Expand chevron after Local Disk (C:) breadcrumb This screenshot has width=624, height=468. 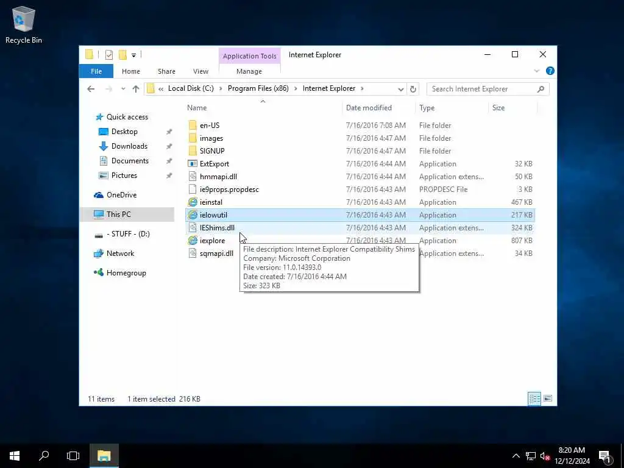(x=221, y=88)
